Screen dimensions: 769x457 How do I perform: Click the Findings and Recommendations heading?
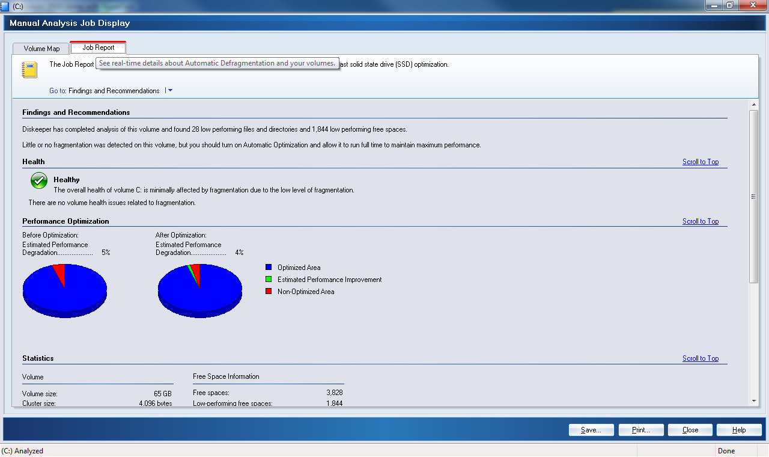click(76, 112)
